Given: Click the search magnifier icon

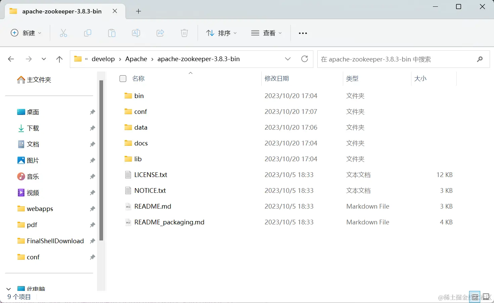Looking at the screenshot, I should [x=480, y=59].
